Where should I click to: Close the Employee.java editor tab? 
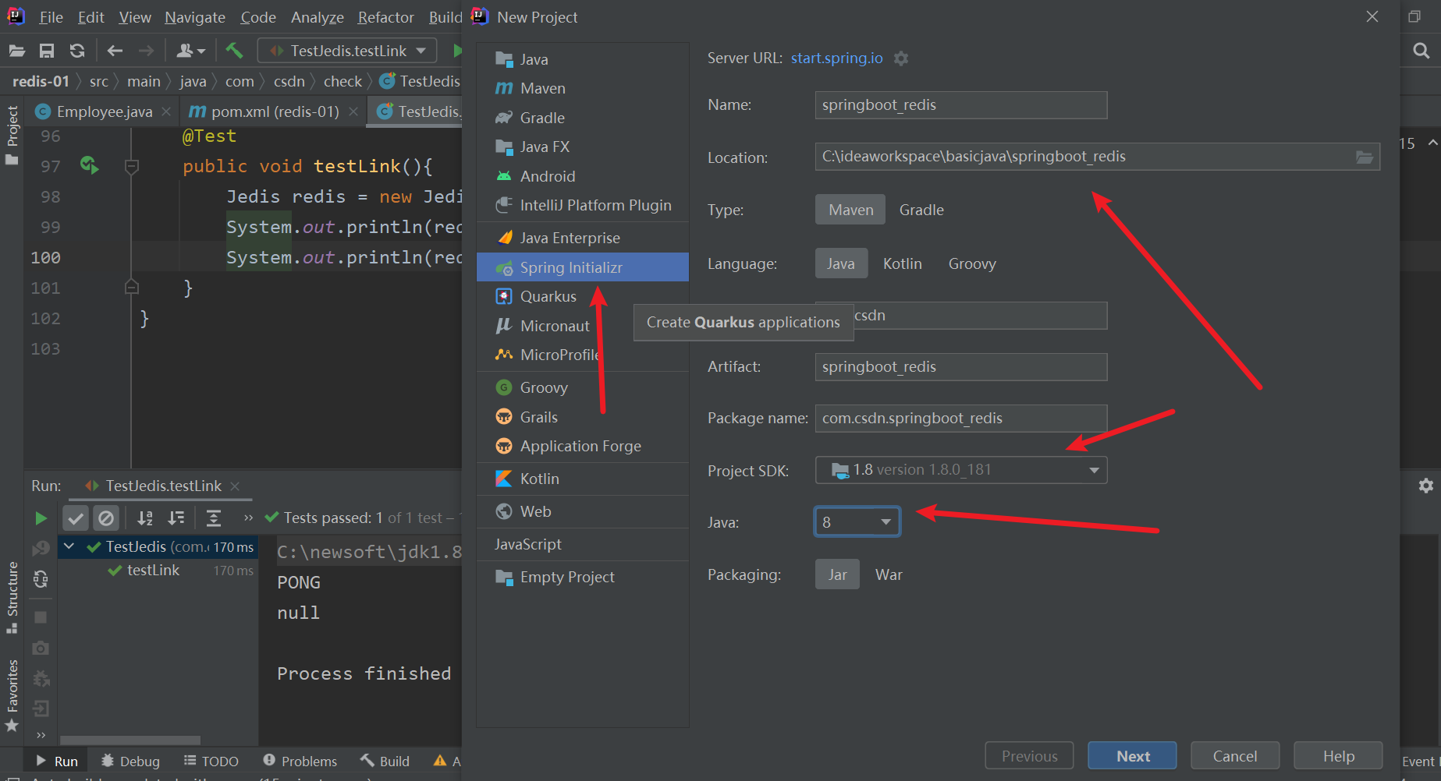click(x=166, y=112)
